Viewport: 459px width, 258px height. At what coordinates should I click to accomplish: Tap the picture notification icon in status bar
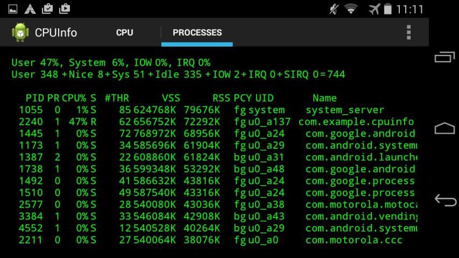click(x=13, y=9)
